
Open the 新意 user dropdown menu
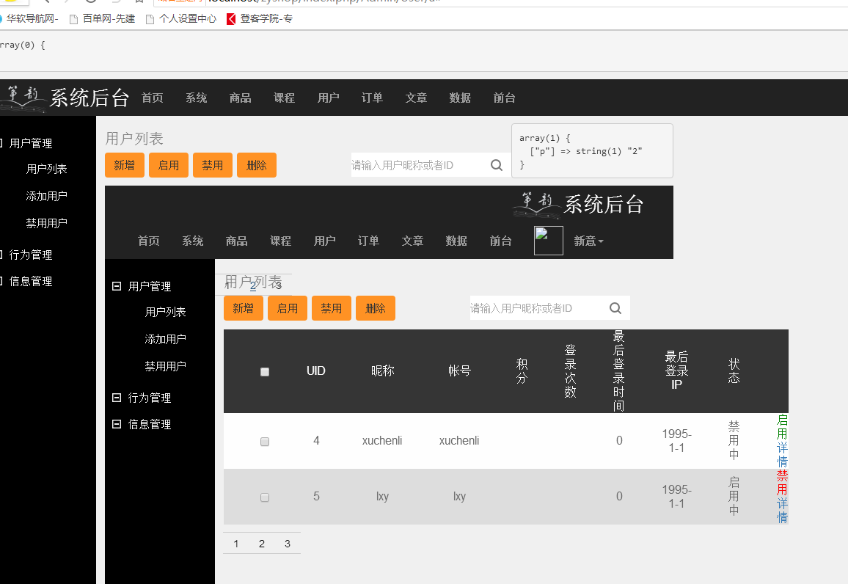[588, 241]
